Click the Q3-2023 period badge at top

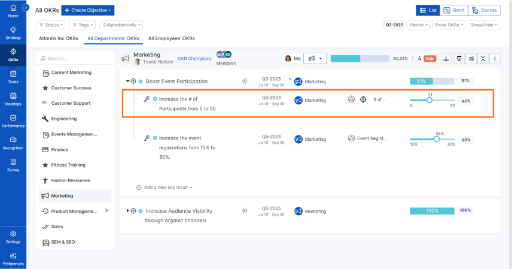click(394, 25)
